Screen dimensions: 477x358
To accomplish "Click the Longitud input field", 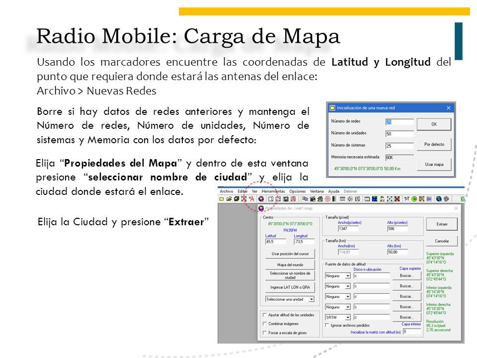I will (x=304, y=242).
